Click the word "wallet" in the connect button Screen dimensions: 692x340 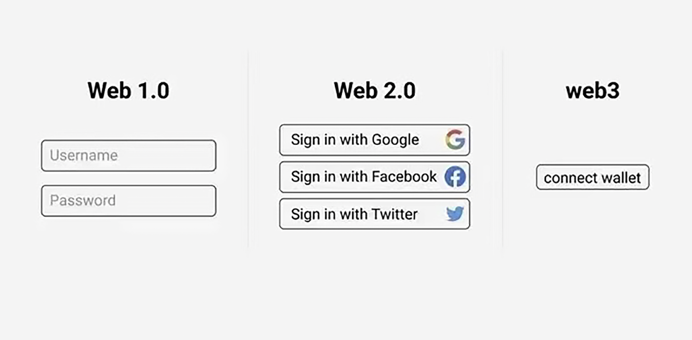[x=621, y=178]
